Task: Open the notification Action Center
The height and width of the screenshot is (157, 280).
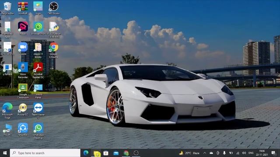Action: (x=273, y=153)
